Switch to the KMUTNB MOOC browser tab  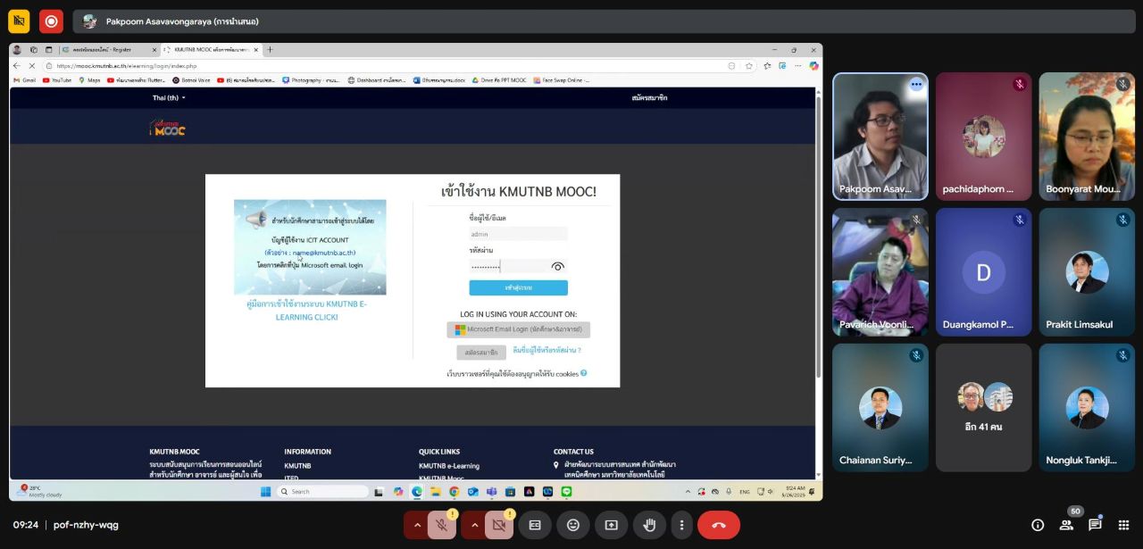coord(210,50)
